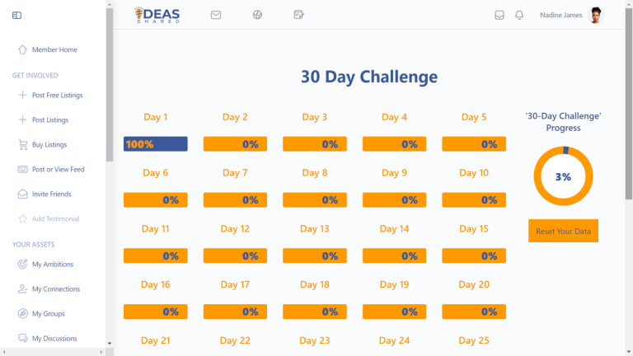Toggle the sidebar collapse icon
This screenshot has height=356, width=633.
(x=16, y=16)
